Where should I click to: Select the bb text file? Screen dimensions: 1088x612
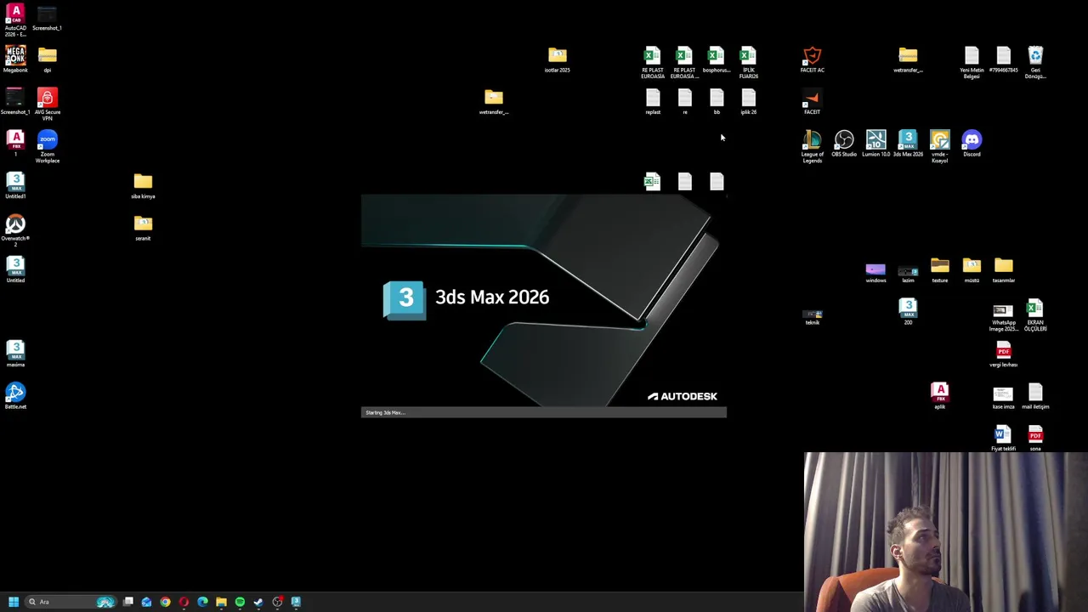coord(717,102)
